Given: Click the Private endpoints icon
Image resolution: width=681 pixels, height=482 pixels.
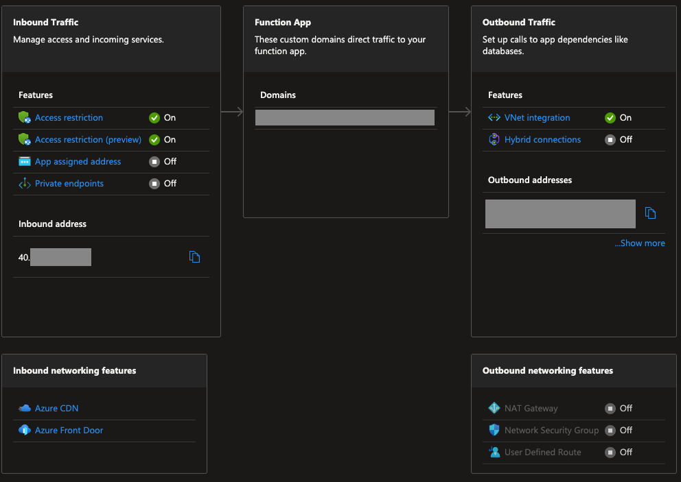Looking at the screenshot, I should 24,183.
